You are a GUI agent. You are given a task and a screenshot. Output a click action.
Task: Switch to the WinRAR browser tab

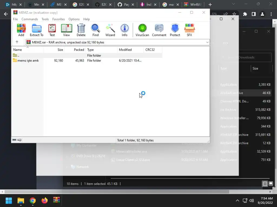tap(193, 4)
